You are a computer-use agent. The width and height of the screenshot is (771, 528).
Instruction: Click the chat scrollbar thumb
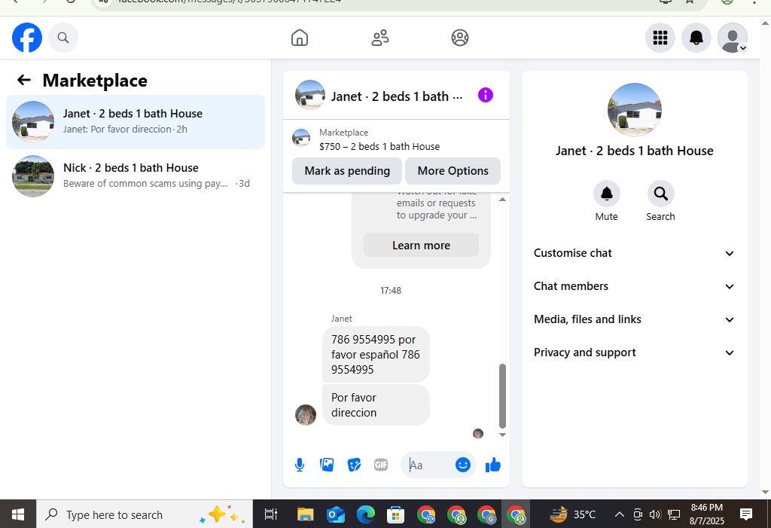click(x=502, y=396)
